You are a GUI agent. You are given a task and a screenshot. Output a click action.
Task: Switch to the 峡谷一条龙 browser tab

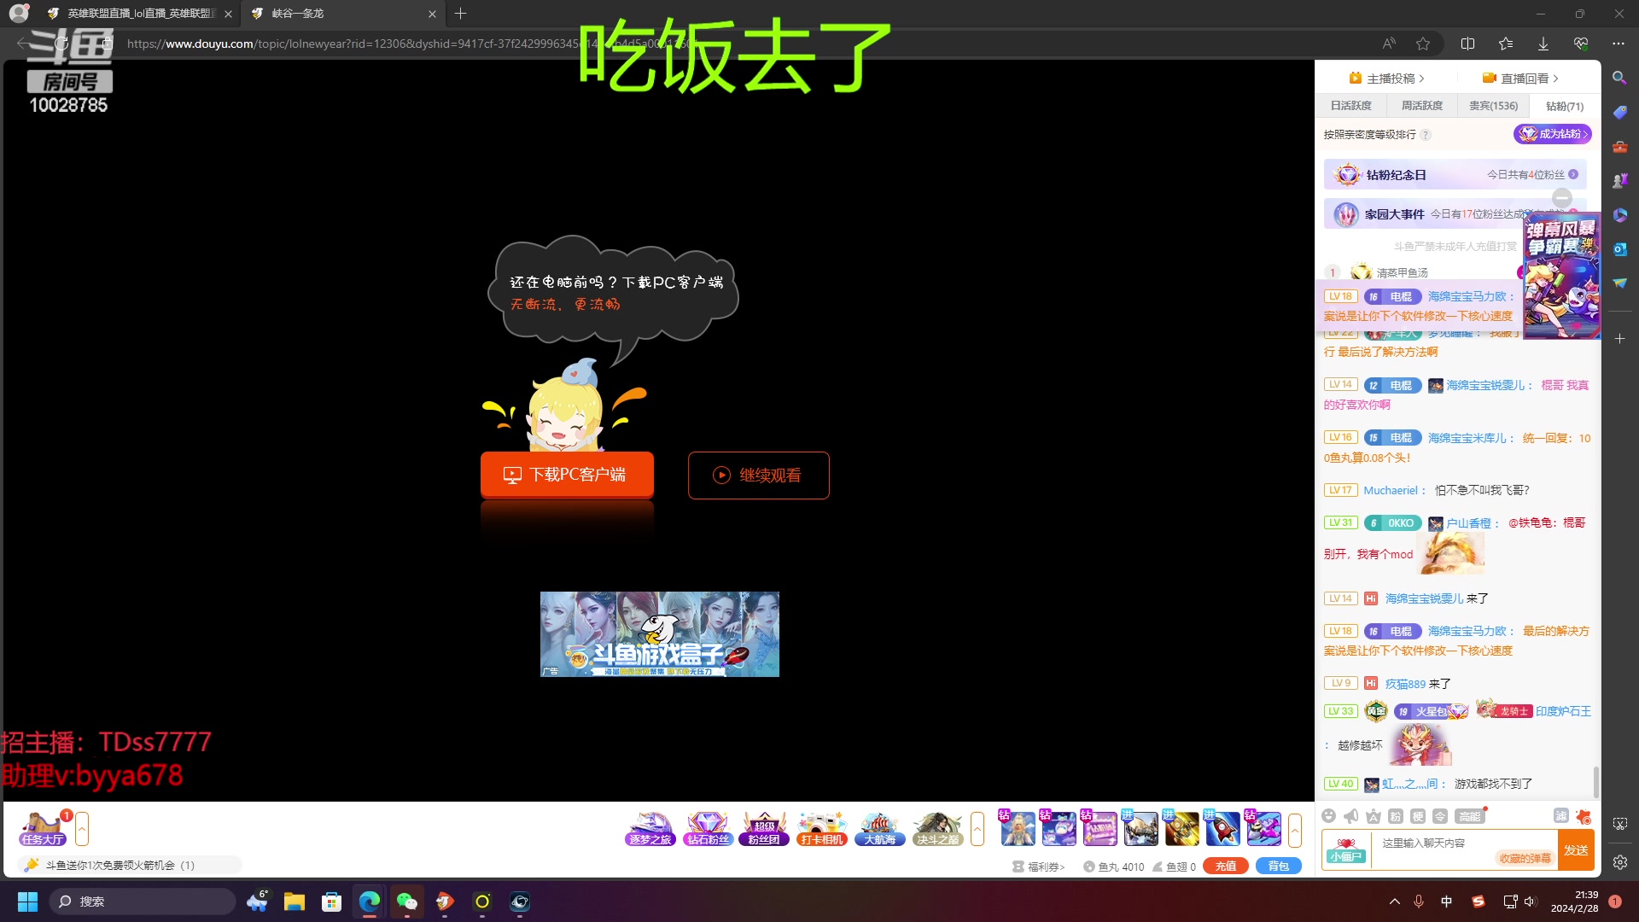tap(341, 14)
